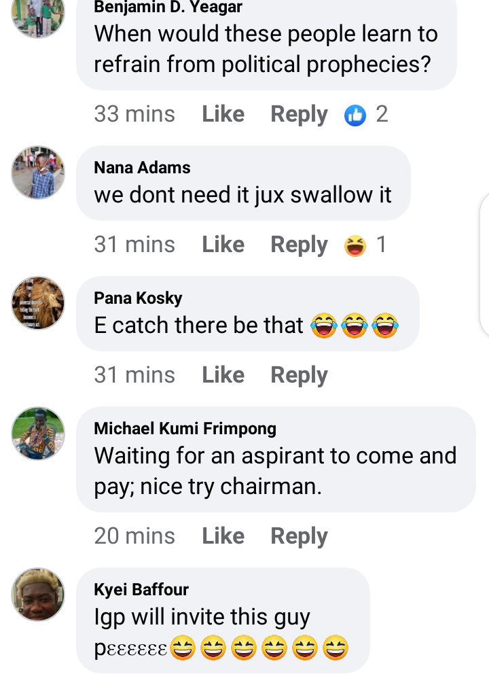Like Pana Kosky's comment
Screen dimensions: 489x685
(223, 375)
